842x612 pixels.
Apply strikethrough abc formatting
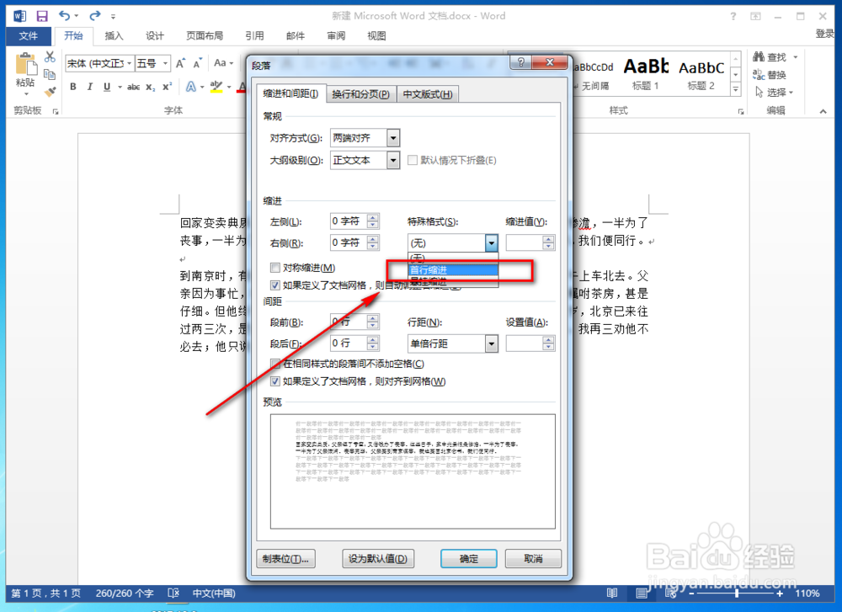pyautogui.click(x=133, y=87)
